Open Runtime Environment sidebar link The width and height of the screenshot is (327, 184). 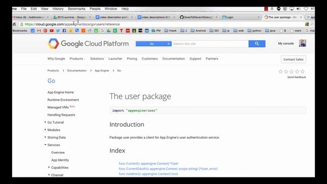tap(63, 100)
